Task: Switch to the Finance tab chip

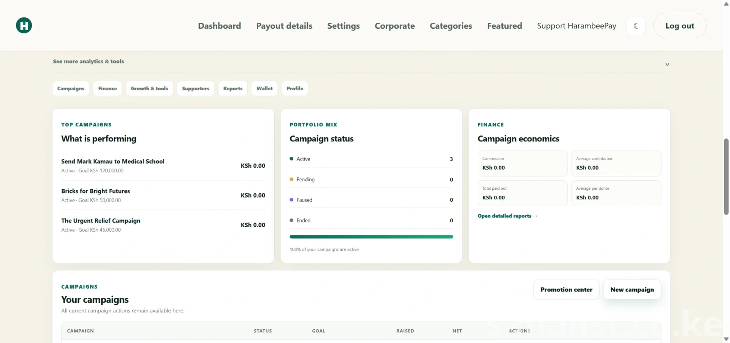Action: pos(108,88)
